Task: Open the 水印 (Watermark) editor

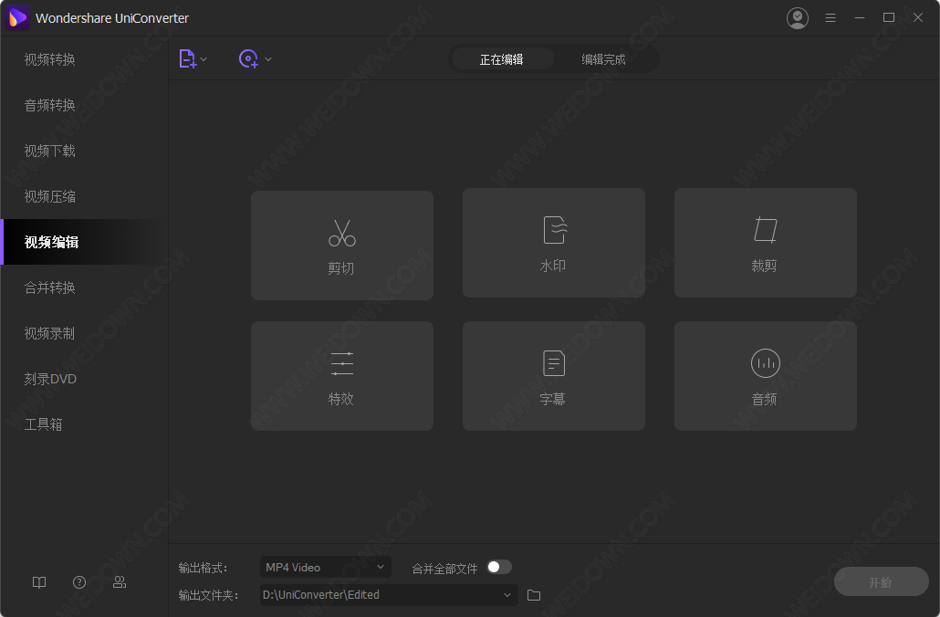Action: [553, 243]
